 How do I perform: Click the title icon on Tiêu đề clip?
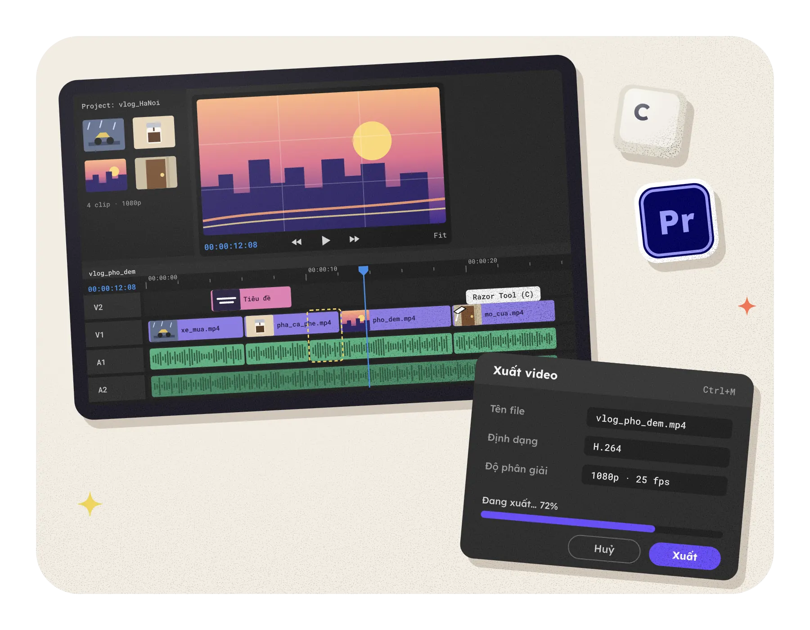(x=226, y=300)
